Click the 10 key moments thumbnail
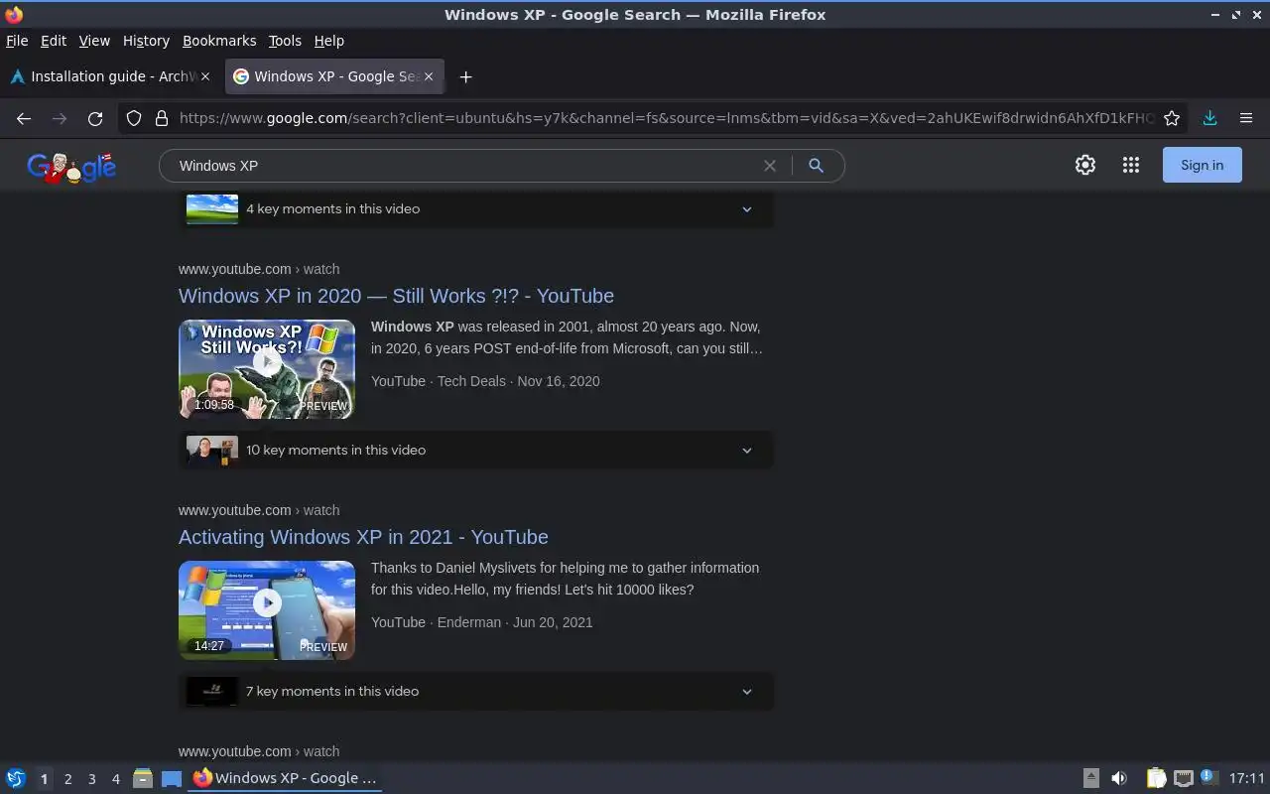1270x794 pixels. point(212,450)
